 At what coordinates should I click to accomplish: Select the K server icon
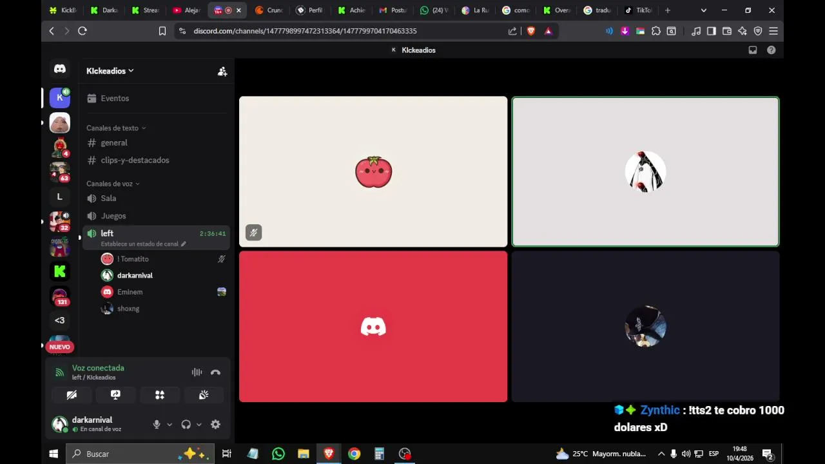pos(60,98)
